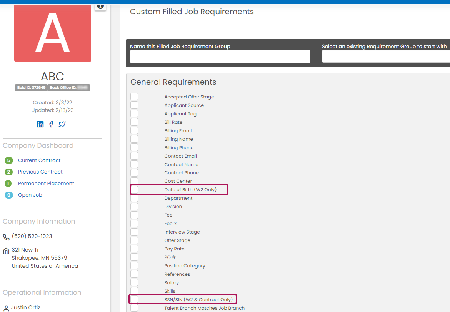The width and height of the screenshot is (450, 312).
Task: Check the SSN/SIN (W2 & Contract Only) box
Action: pyautogui.click(x=134, y=300)
